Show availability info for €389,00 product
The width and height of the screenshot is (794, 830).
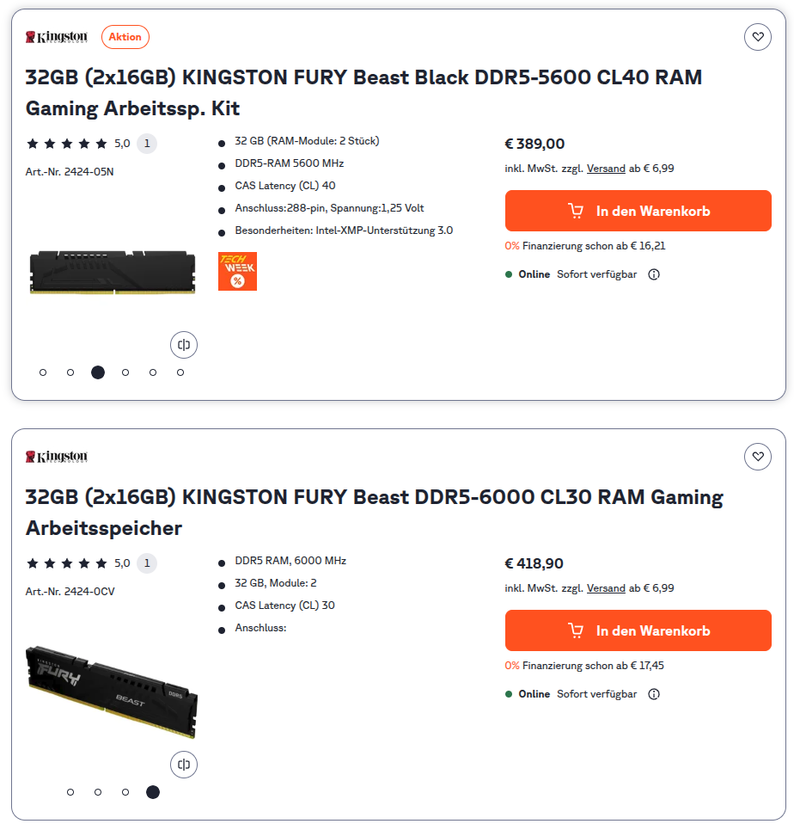coord(654,274)
